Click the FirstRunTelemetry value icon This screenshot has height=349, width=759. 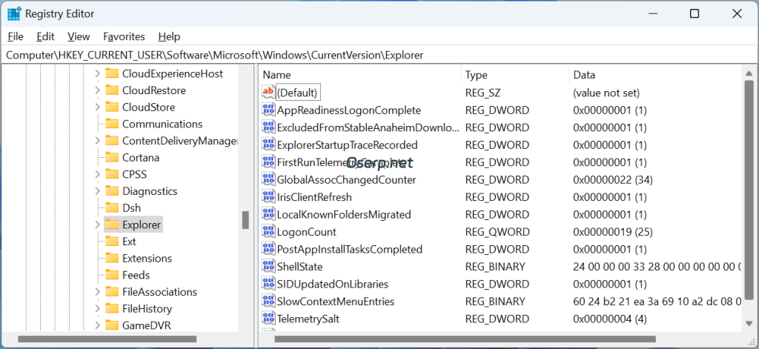click(268, 162)
